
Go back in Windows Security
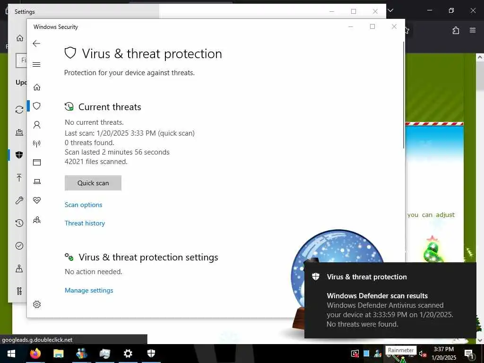[x=36, y=43]
